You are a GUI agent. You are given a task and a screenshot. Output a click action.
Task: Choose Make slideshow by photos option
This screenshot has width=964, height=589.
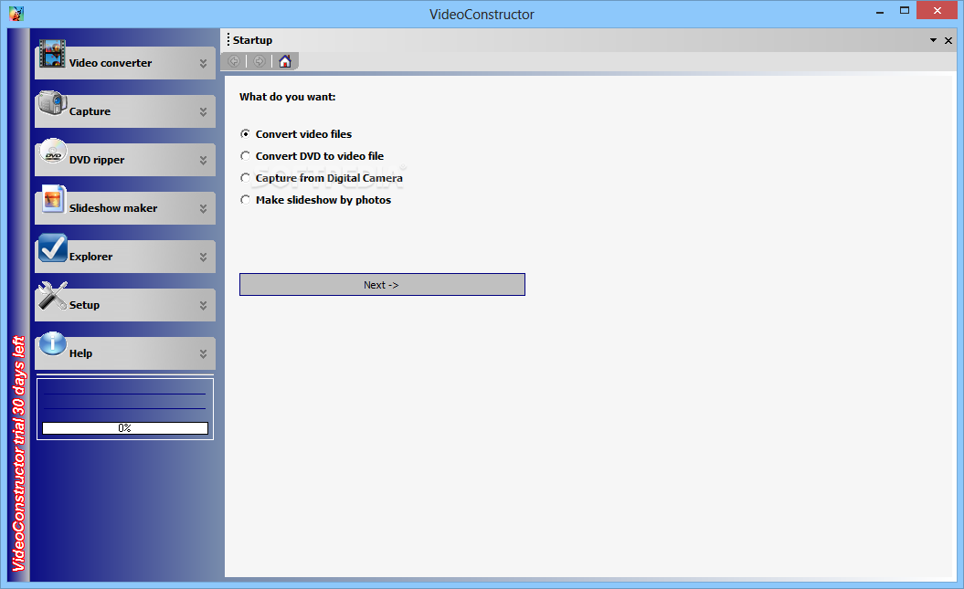coord(316,200)
